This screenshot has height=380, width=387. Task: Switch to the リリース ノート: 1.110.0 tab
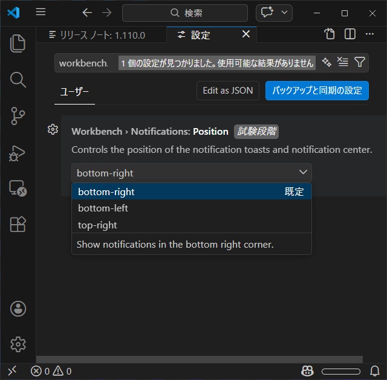click(x=97, y=35)
